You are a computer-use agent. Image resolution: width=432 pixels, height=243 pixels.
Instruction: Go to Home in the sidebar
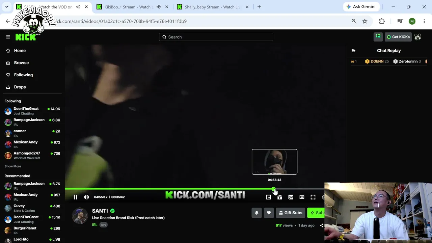(20, 51)
